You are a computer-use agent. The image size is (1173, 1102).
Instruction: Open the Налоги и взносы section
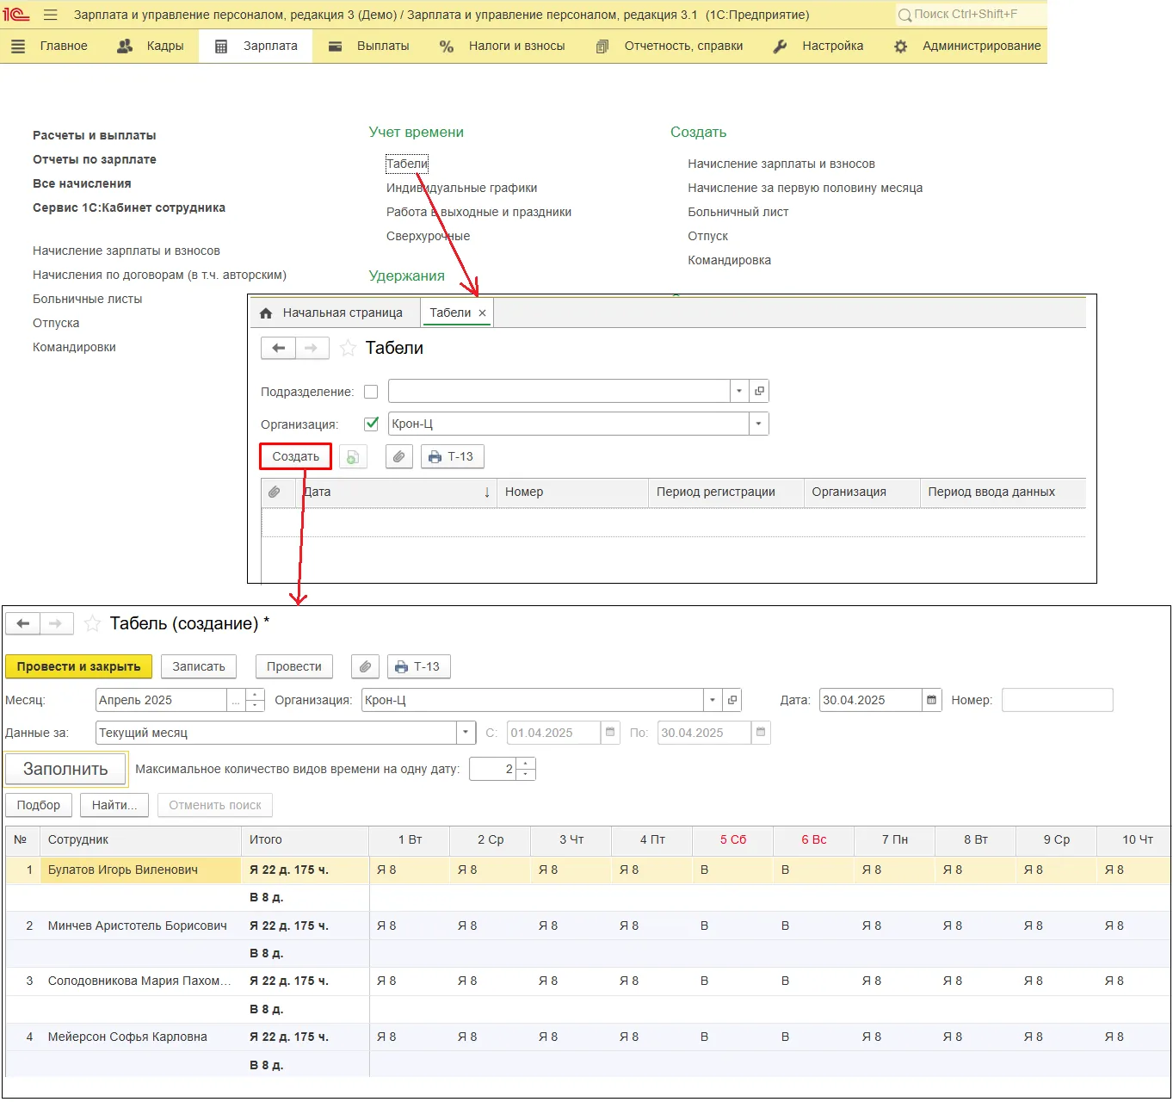click(x=503, y=46)
